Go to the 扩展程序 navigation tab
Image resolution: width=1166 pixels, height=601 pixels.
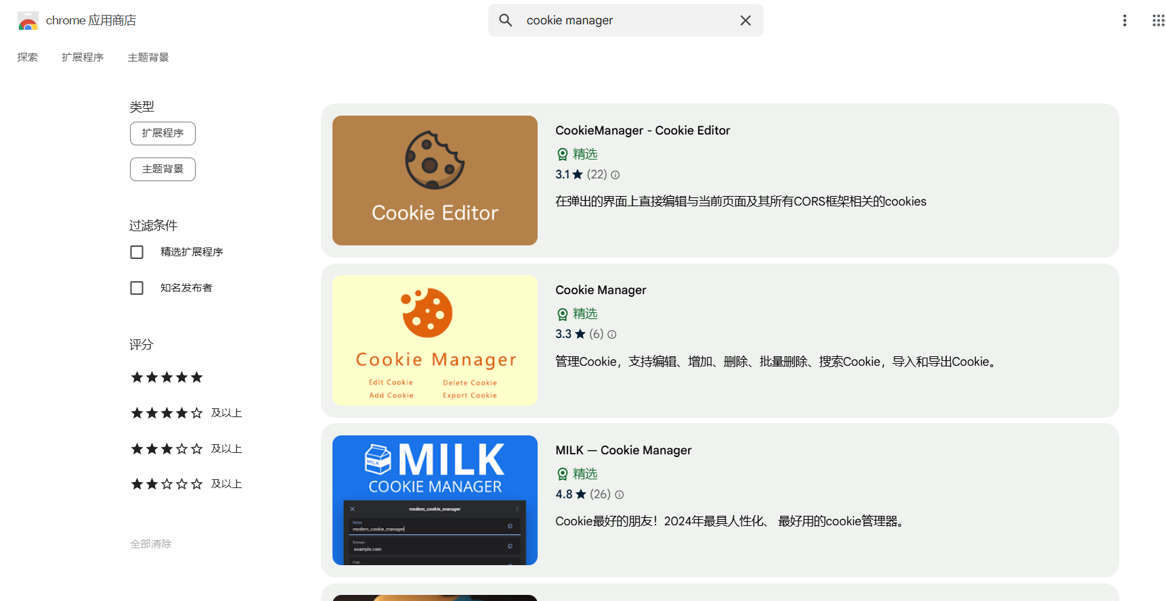tap(83, 57)
